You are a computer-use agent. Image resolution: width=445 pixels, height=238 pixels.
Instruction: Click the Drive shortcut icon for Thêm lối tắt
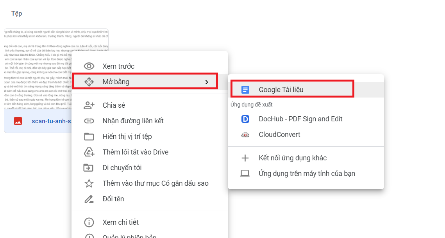point(89,152)
